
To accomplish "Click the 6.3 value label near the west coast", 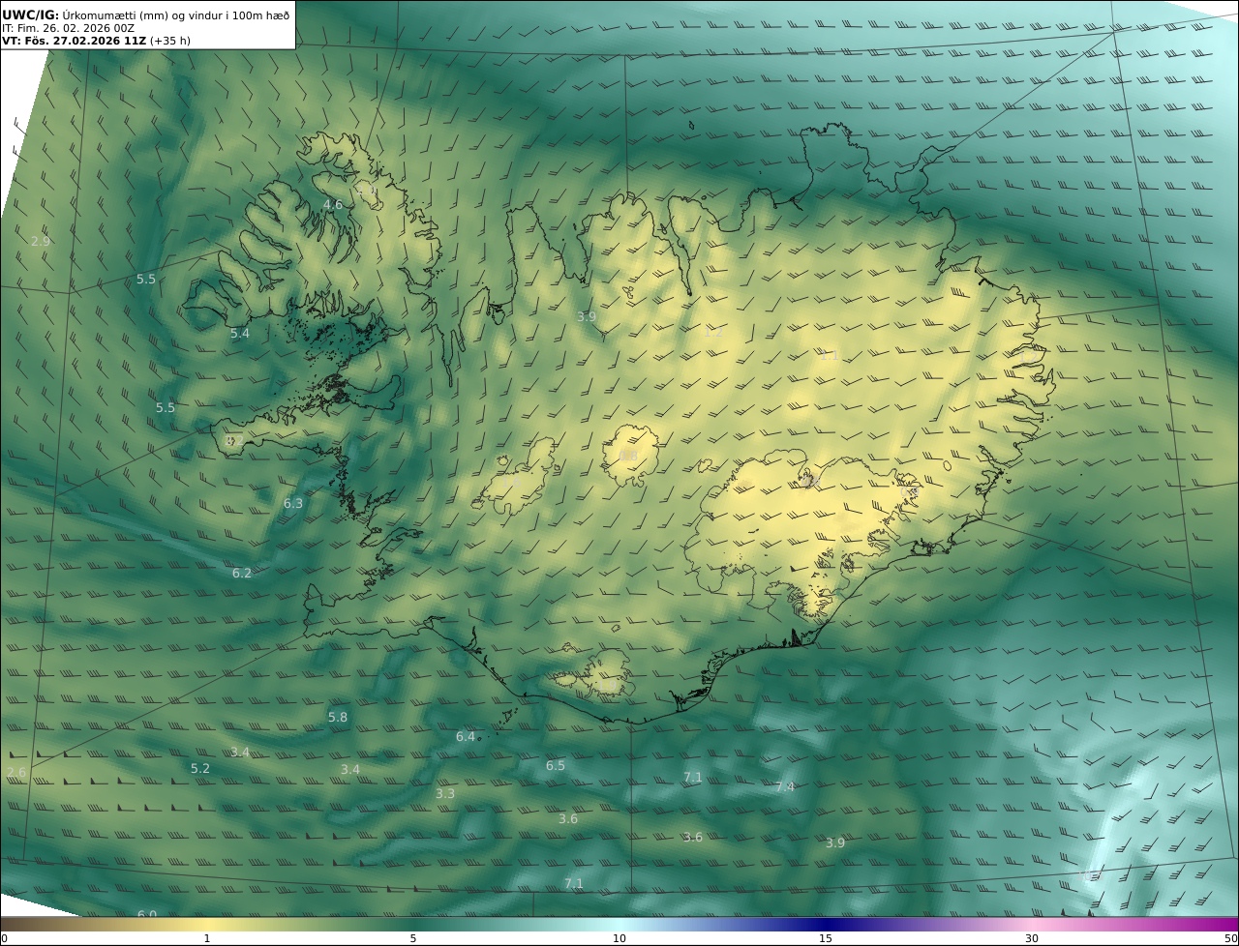I will pyautogui.click(x=293, y=504).
